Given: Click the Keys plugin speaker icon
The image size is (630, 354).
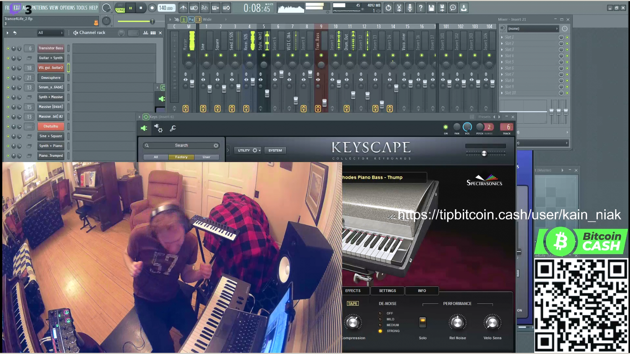Looking at the screenshot, I should click(x=144, y=128).
